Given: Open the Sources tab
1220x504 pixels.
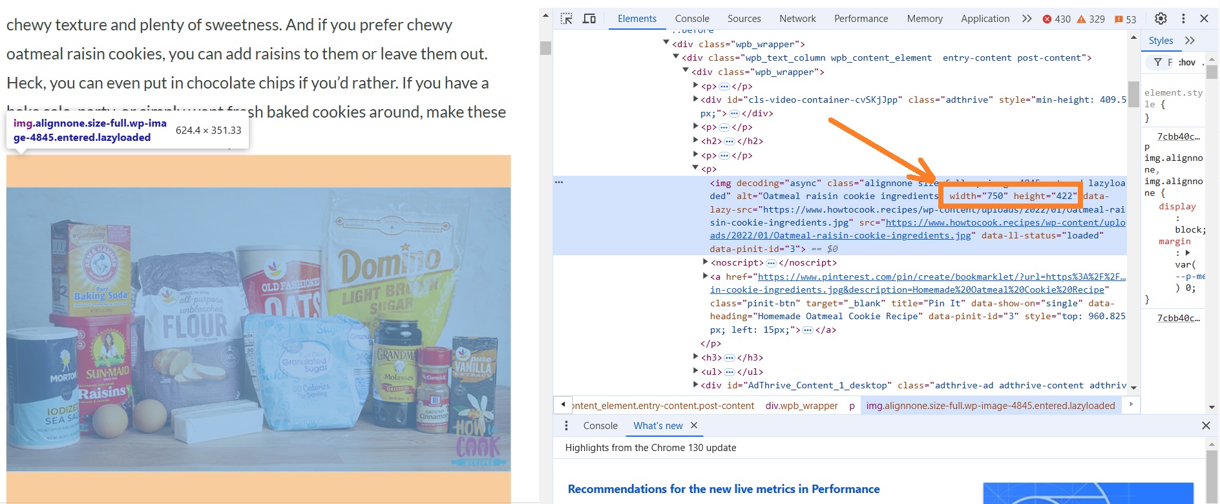Looking at the screenshot, I should 744,19.
